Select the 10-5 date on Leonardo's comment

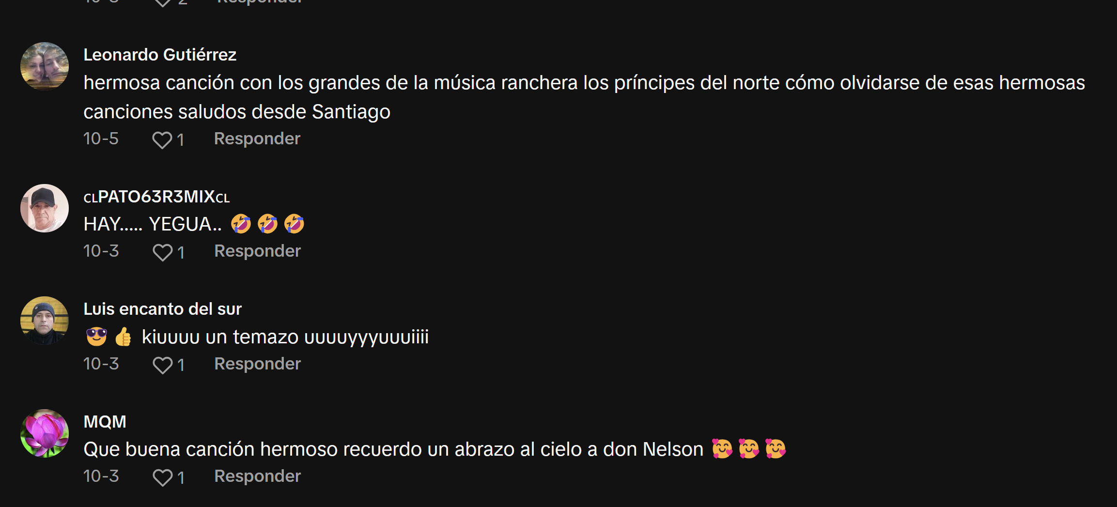coord(101,138)
